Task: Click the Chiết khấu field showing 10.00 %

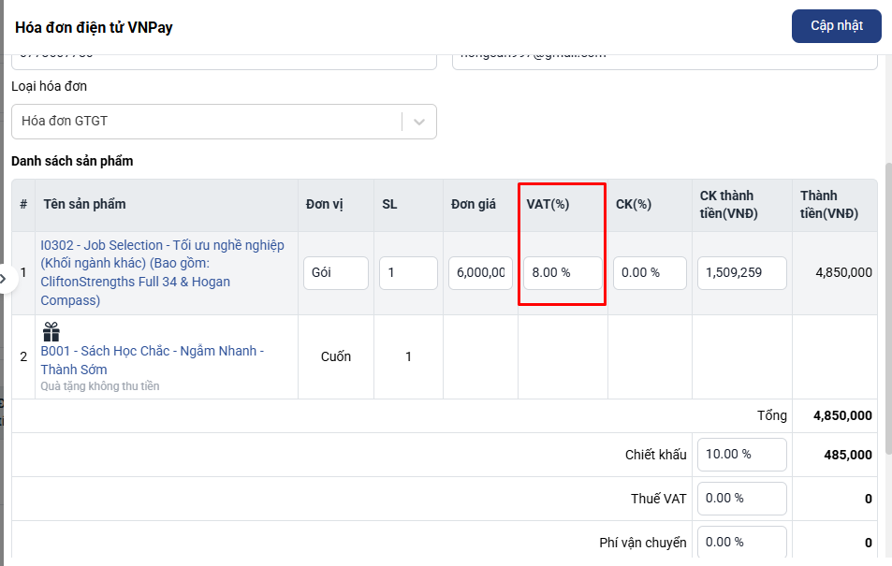Action: (741, 455)
